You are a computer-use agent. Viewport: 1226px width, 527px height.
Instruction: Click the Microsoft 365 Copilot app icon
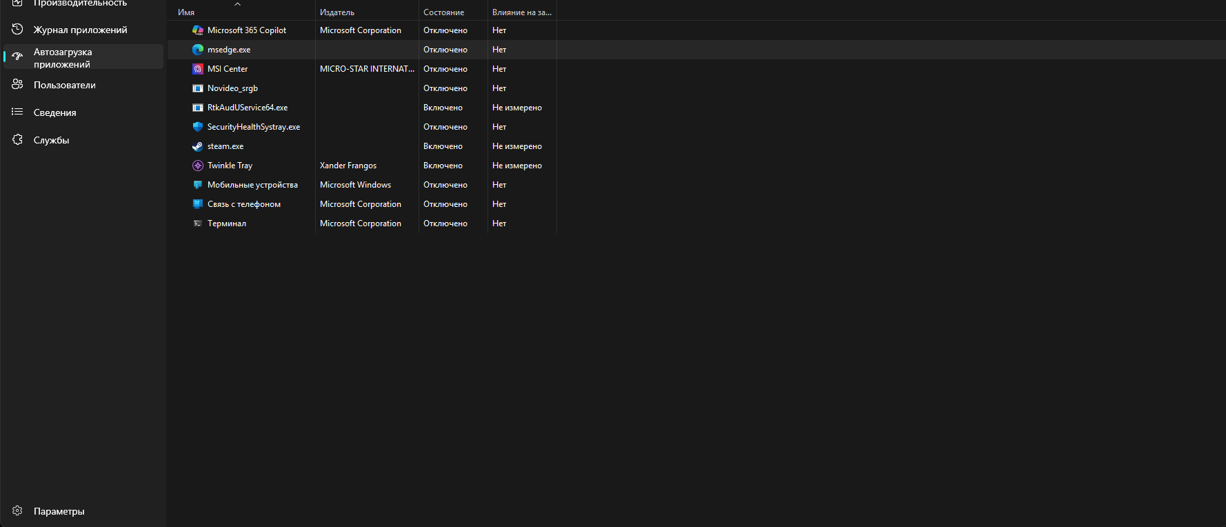click(198, 30)
